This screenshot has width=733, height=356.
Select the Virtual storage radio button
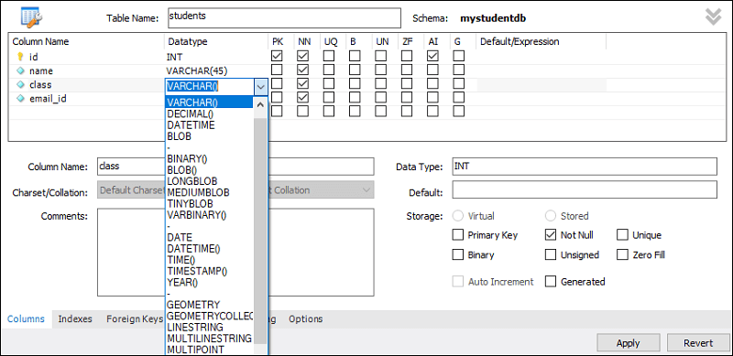click(458, 216)
